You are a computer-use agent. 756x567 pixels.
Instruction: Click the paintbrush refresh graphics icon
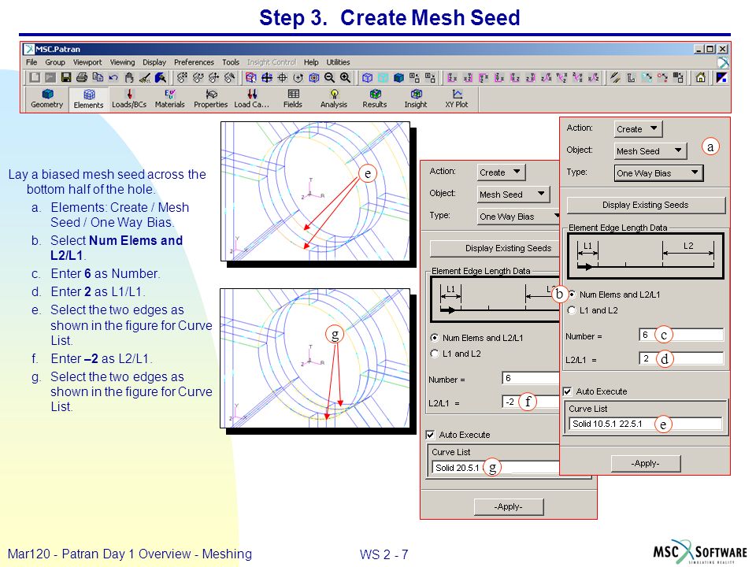[161, 77]
